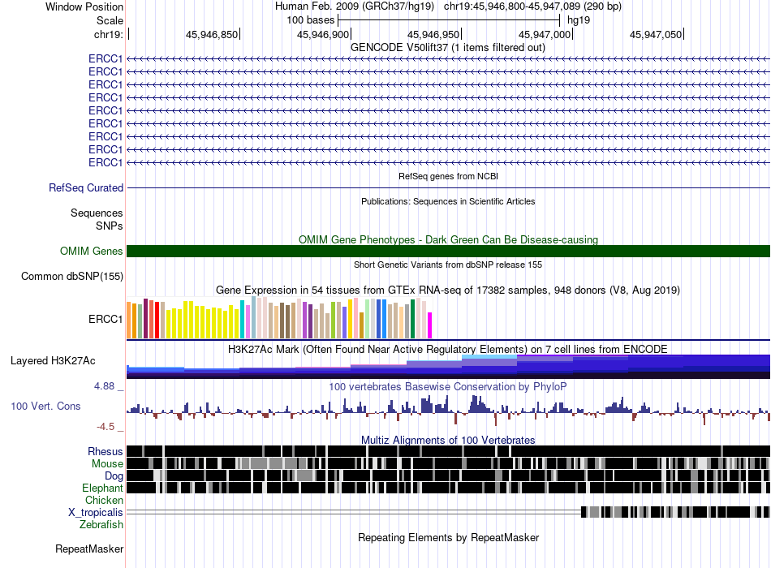Open Repeating Elements by RepeatMasker title

(448, 537)
